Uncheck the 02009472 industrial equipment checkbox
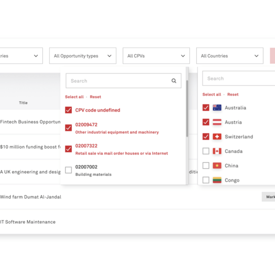Image resolution: width=275 pixels, height=275 pixels. 68,128
